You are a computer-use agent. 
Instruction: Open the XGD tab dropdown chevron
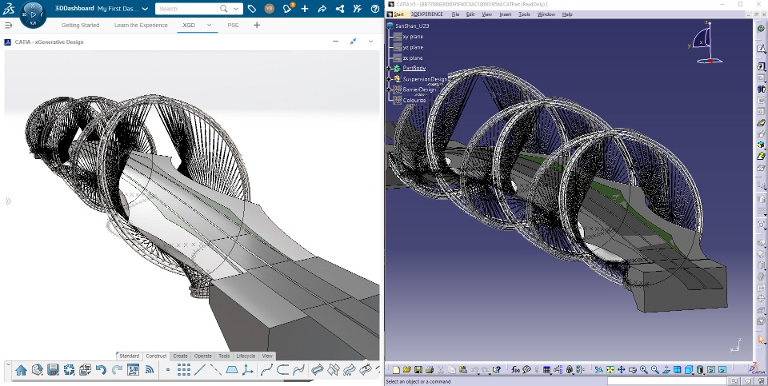click(209, 25)
